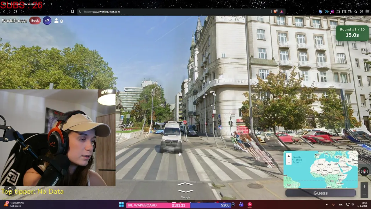The height and width of the screenshot is (209, 371).
Task: Open the Heat warning taskbar widget
Action: [14, 204]
